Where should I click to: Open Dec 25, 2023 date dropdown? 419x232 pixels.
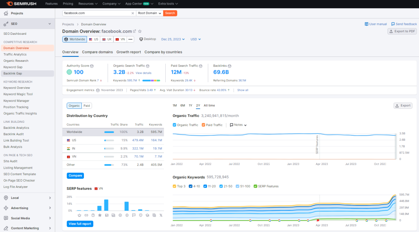point(173,39)
